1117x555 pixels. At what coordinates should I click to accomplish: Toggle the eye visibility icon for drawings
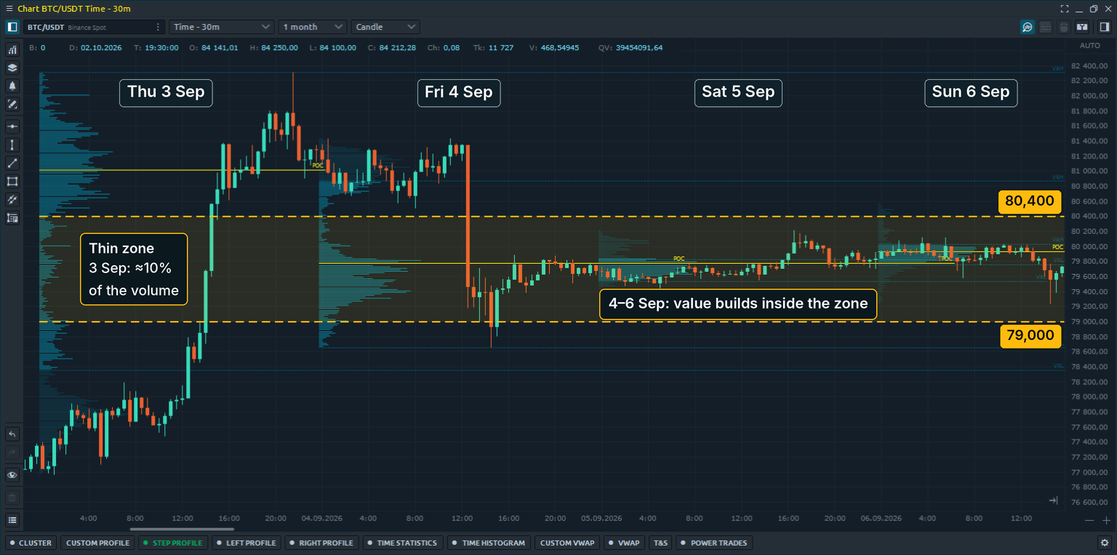coord(12,475)
